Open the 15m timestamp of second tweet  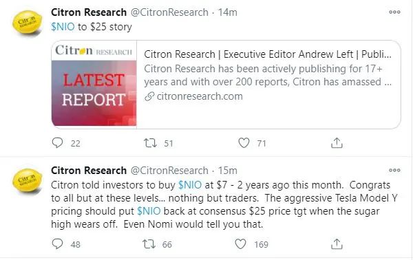(x=228, y=171)
